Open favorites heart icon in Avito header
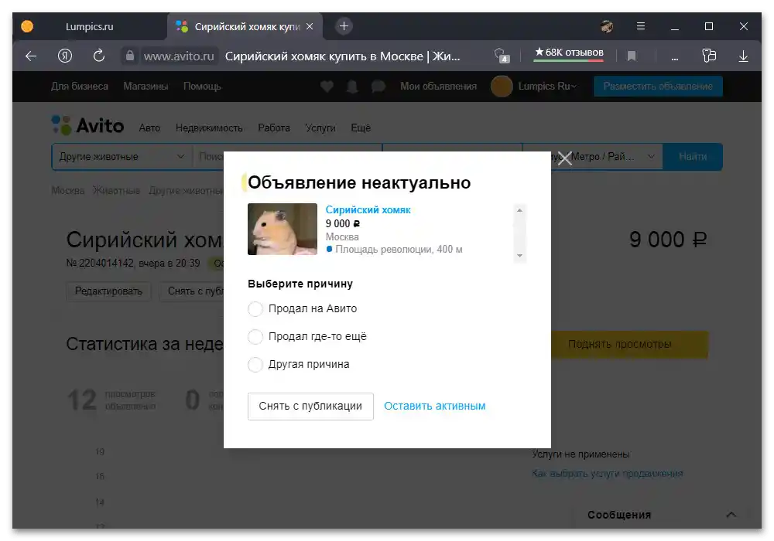The height and width of the screenshot is (541, 774). (x=327, y=87)
